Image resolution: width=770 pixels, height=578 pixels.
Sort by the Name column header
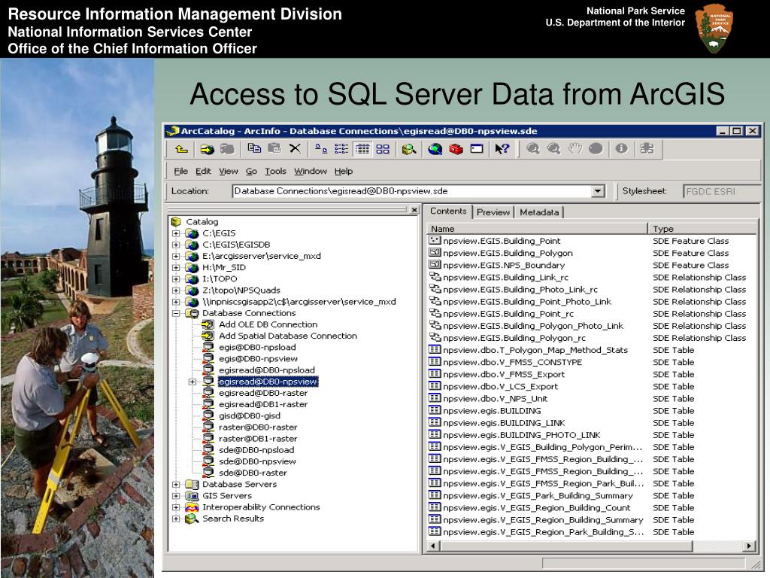(x=538, y=229)
